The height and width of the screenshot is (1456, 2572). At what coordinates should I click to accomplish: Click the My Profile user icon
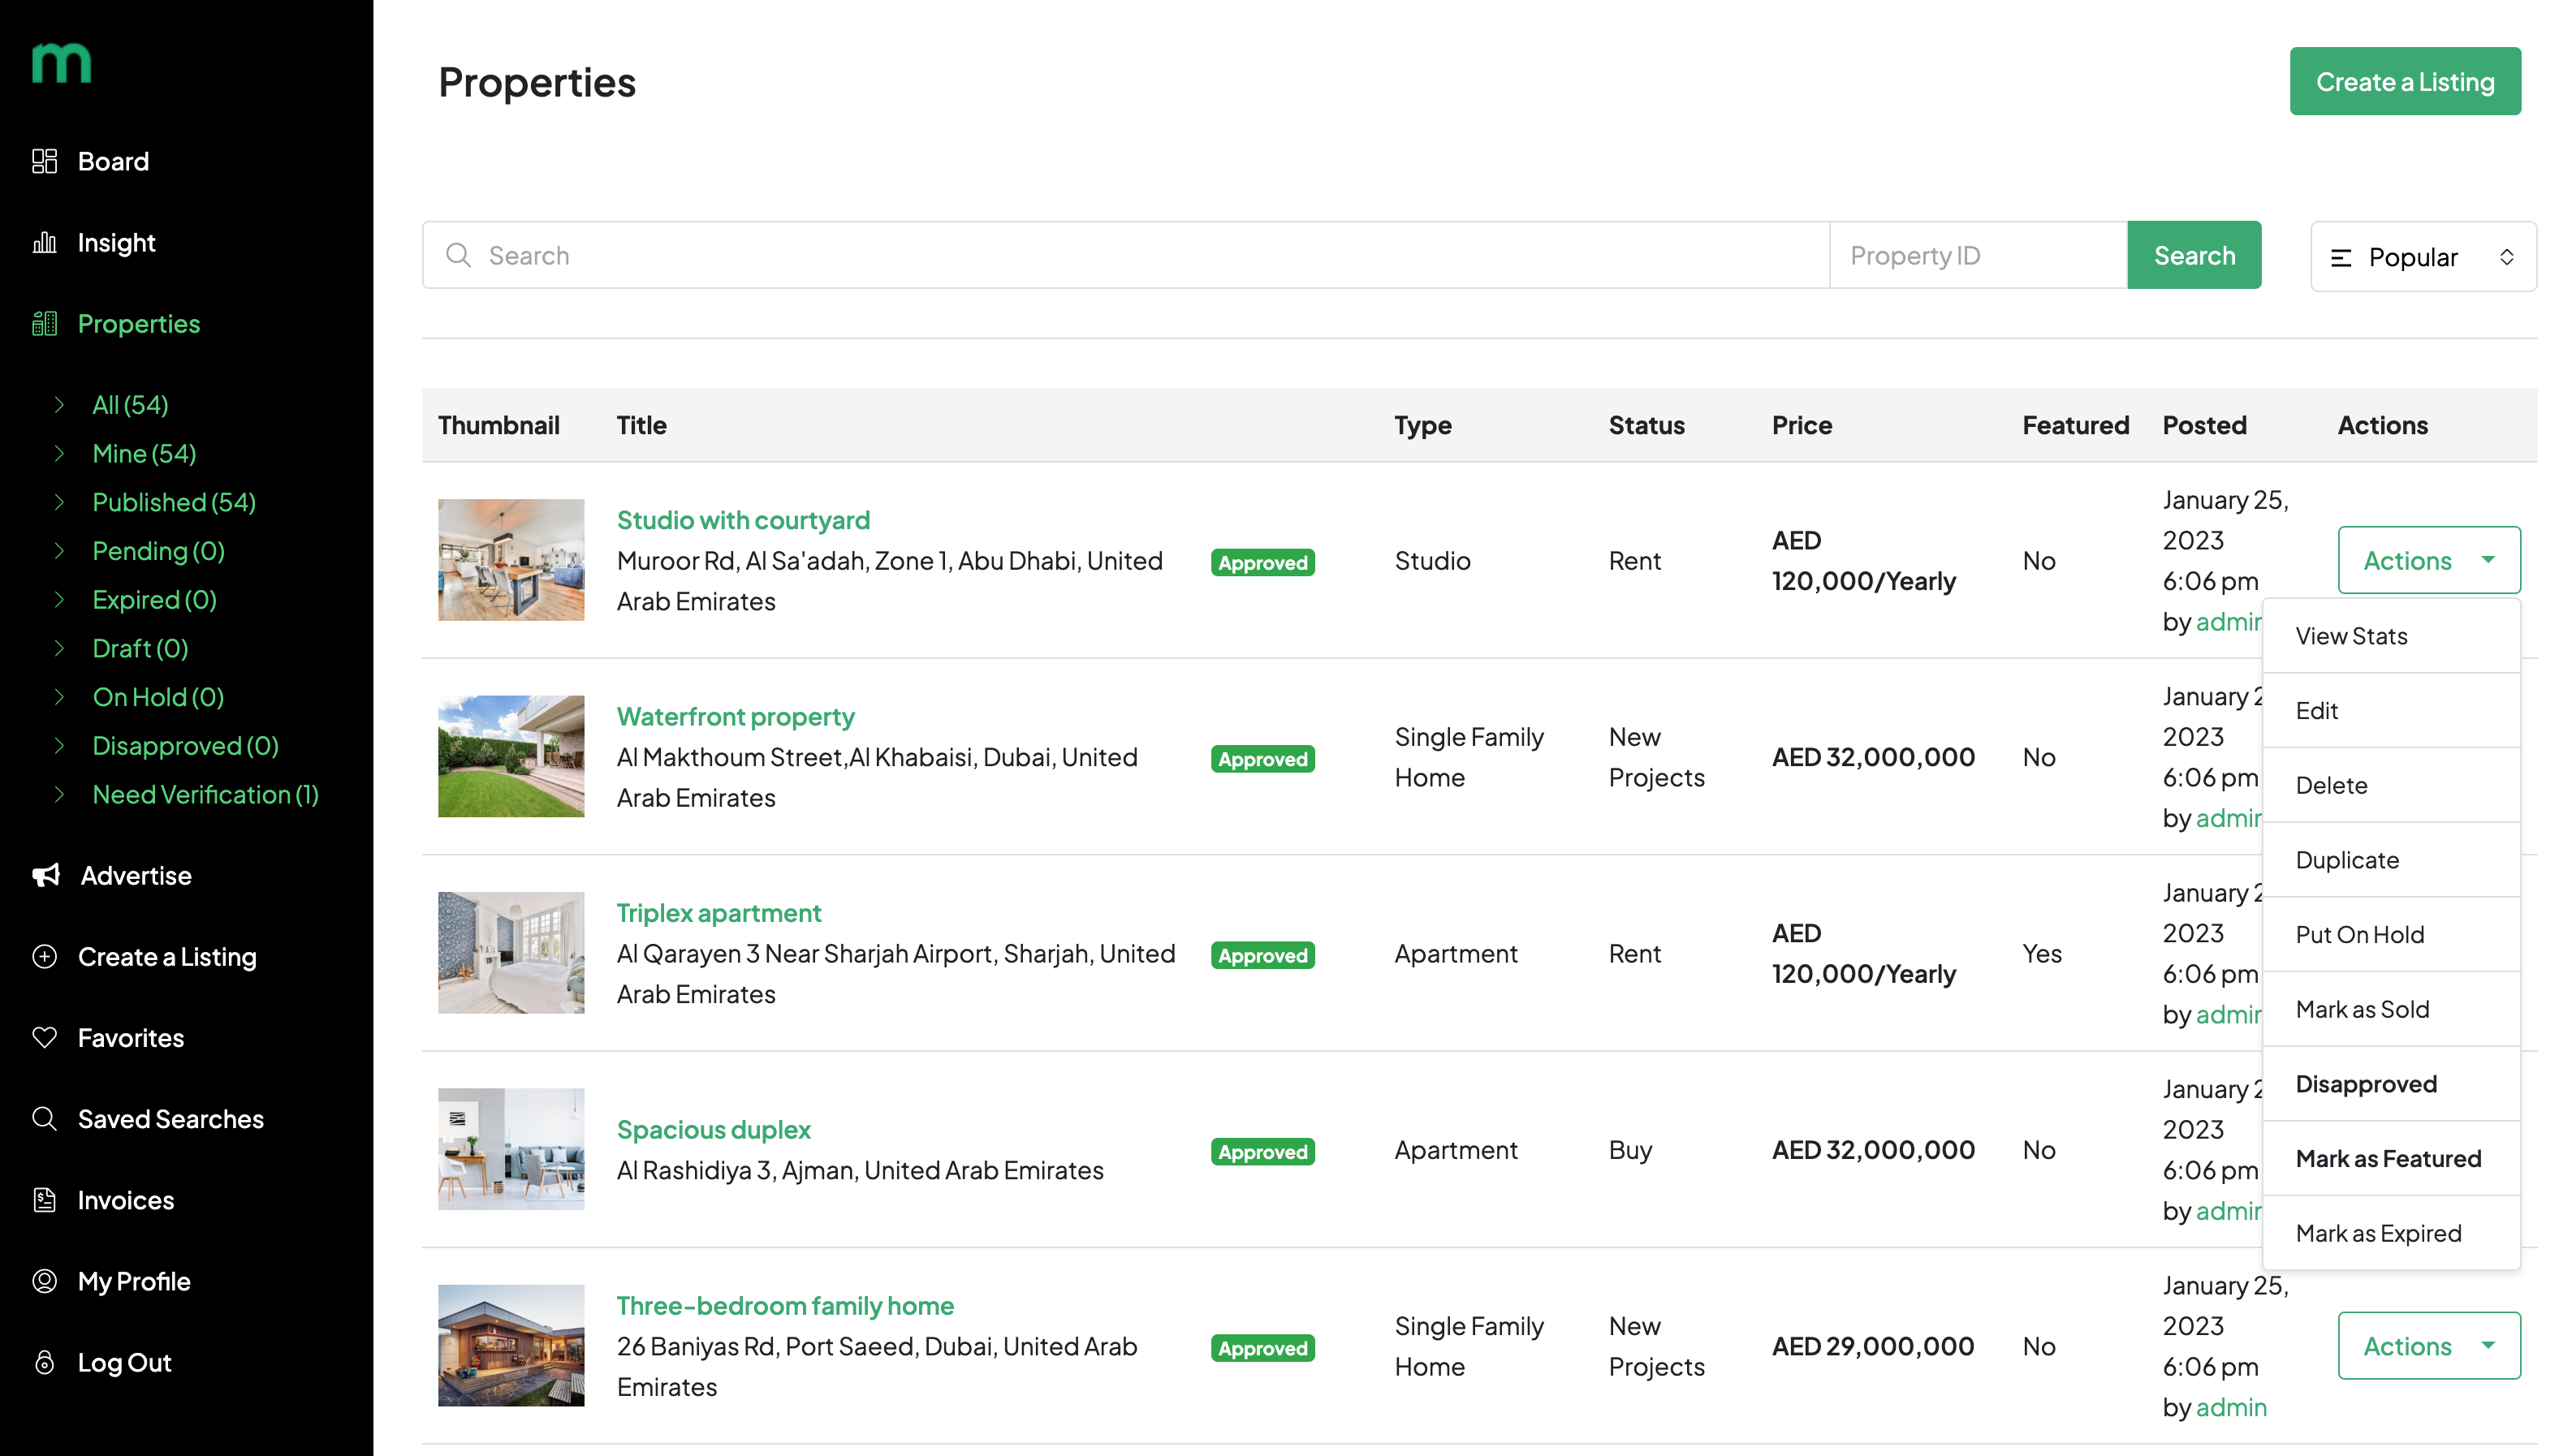pyautogui.click(x=45, y=1280)
